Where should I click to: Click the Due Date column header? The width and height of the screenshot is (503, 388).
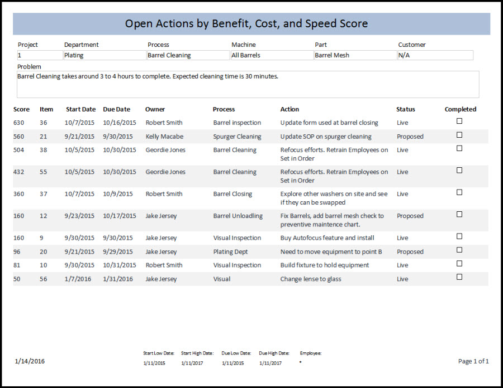116,109
